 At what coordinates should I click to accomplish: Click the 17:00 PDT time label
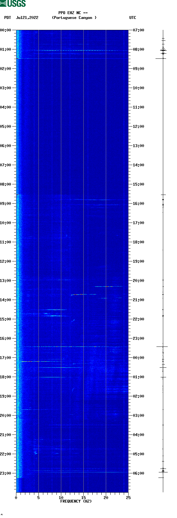(5, 358)
